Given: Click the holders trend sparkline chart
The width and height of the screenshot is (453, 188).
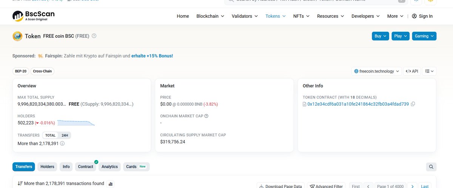Looking at the screenshot, I should point(76,123).
